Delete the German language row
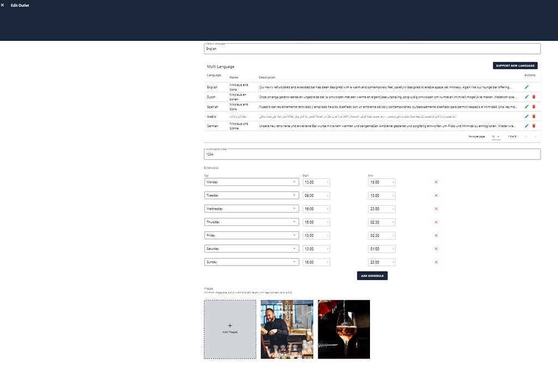The height and width of the screenshot is (371, 558). (533, 126)
